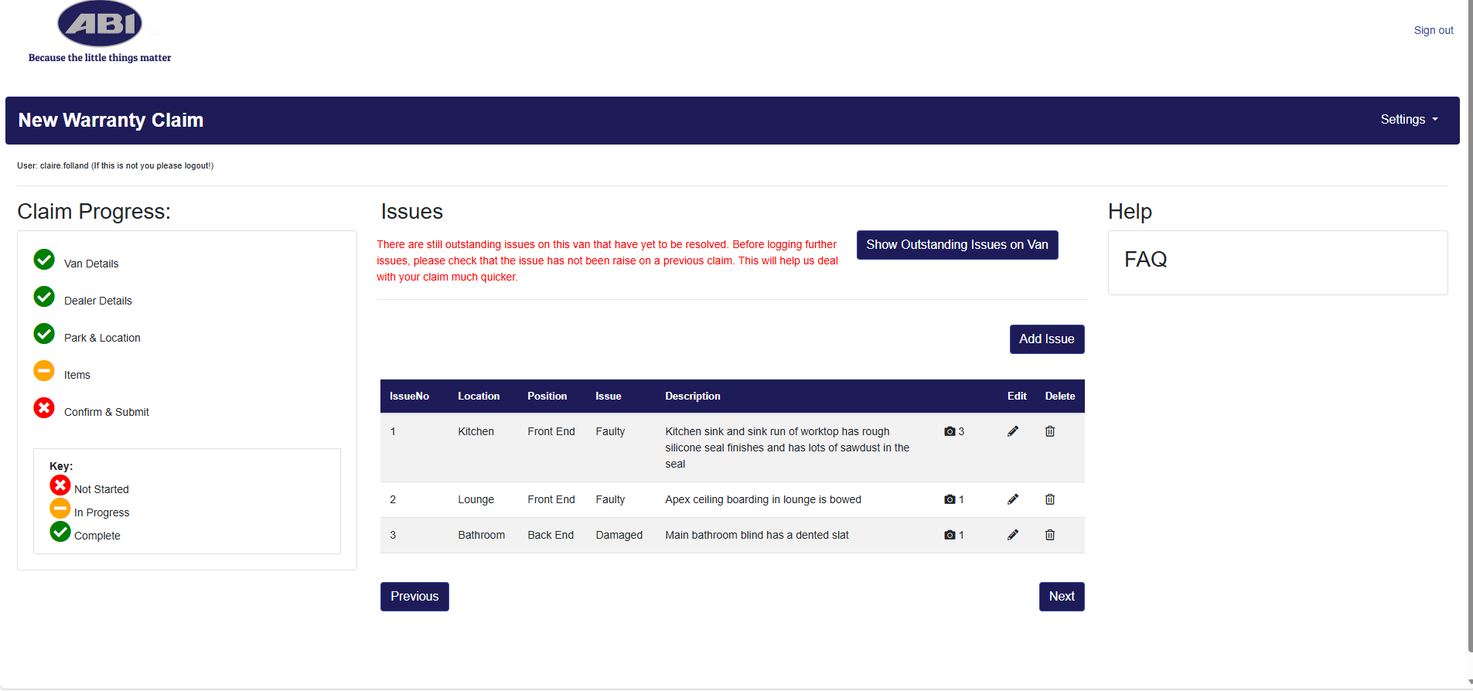Click the New Warranty Claim title
The height and width of the screenshot is (691, 1473).
[x=111, y=120]
